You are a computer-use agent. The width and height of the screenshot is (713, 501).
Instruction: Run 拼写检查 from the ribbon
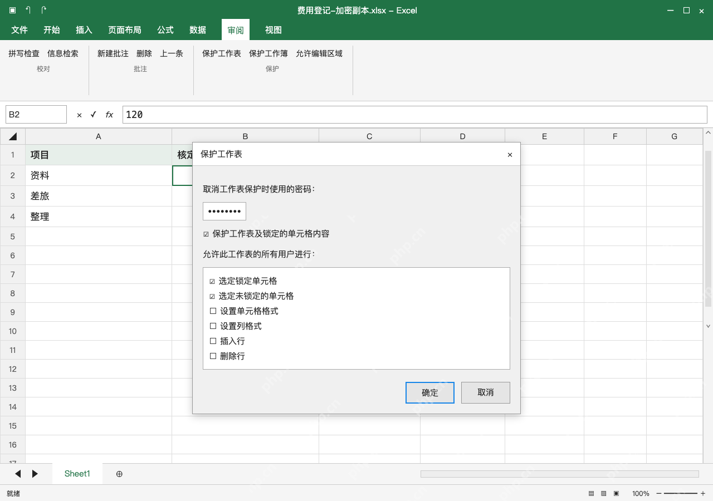click(x=24, y=53)
